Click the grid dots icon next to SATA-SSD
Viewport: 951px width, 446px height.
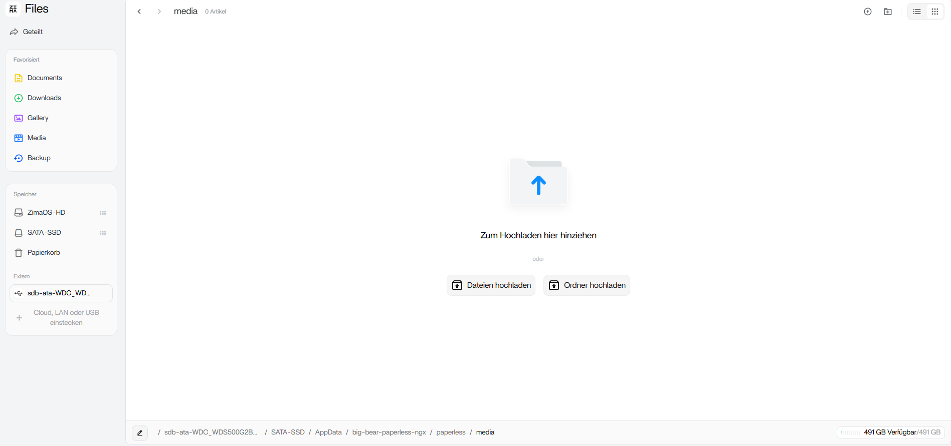click(x=103, y=233)
